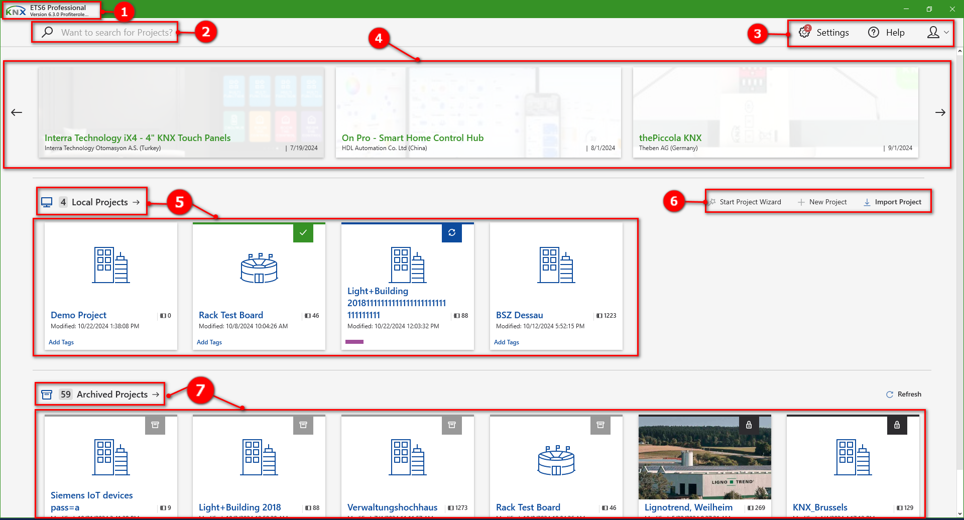Screen dimensions: 964x520
Task: Expand Archived Projects with its arrow
Action: click(x=156, y=395)
